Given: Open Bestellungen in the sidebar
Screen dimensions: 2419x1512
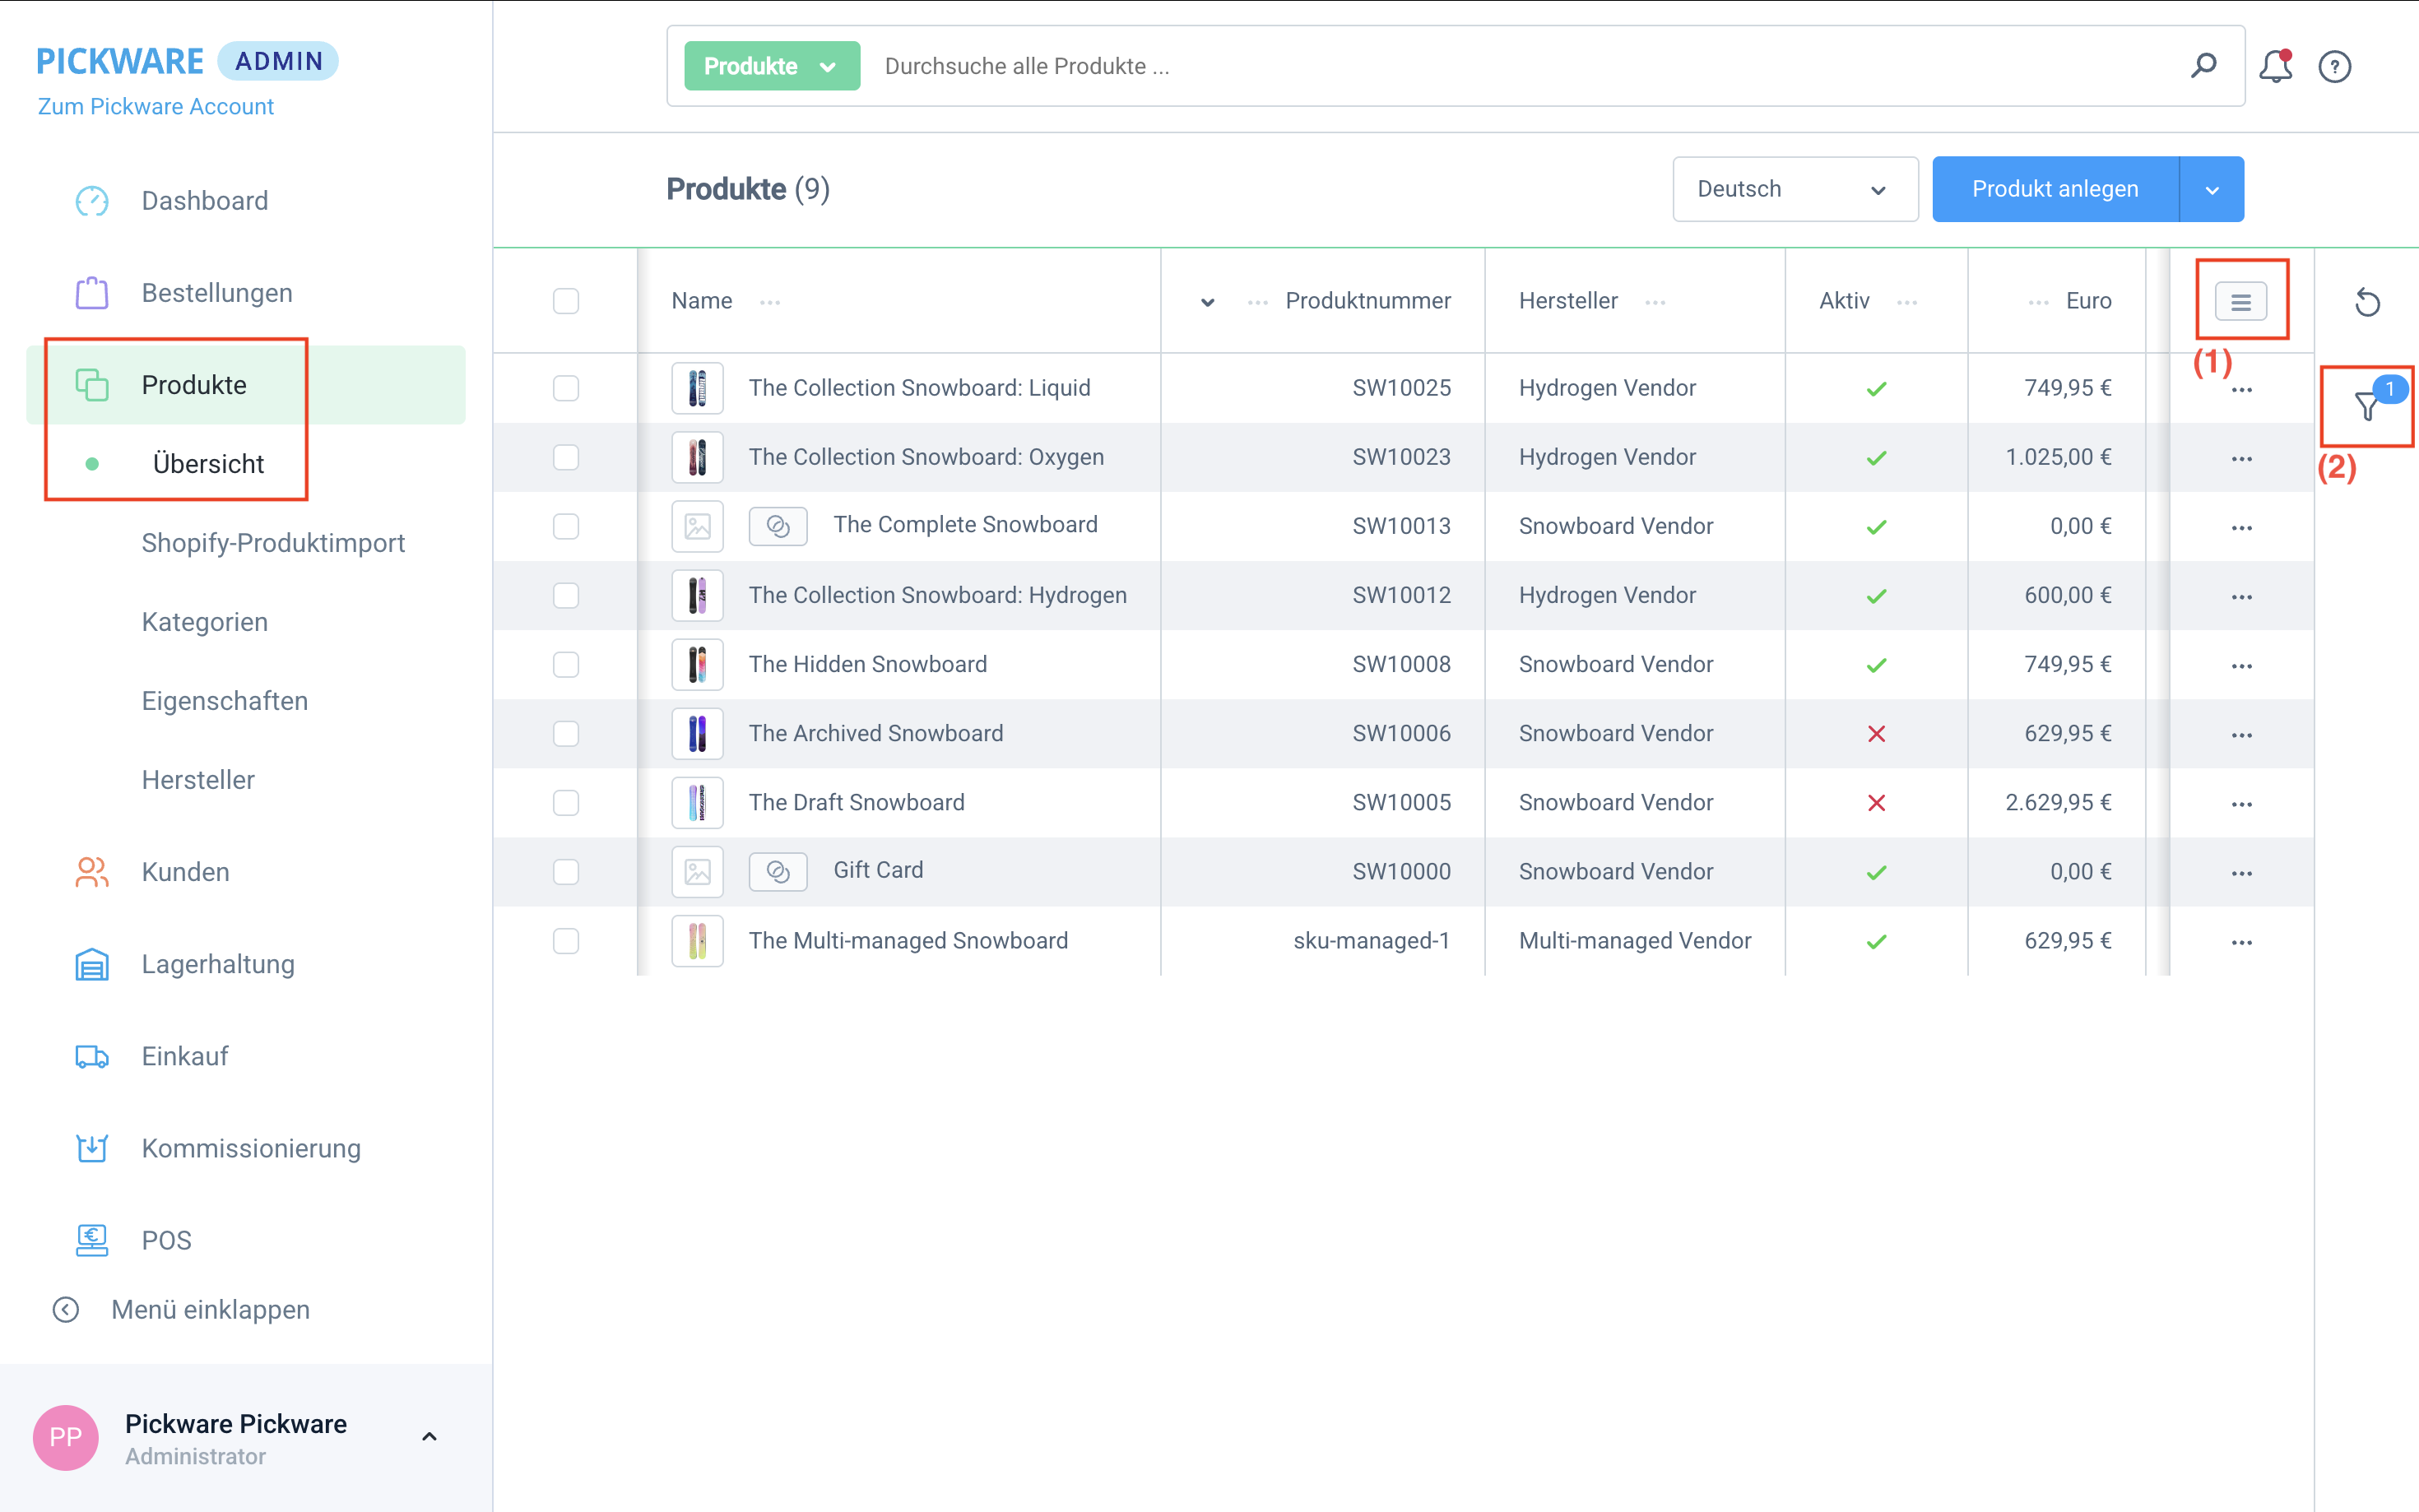Looking at the screenshot, I should point(217,293).
